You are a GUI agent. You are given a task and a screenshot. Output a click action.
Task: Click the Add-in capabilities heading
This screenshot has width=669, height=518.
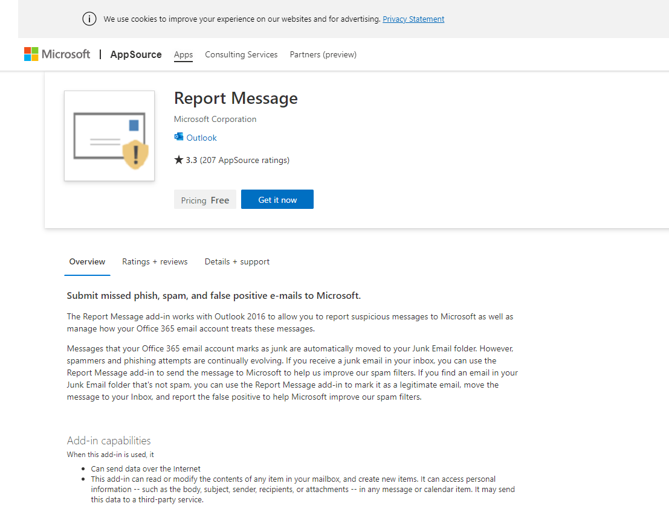tap(109, 440)
